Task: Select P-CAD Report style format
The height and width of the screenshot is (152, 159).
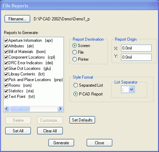Action: coord(75,94)
